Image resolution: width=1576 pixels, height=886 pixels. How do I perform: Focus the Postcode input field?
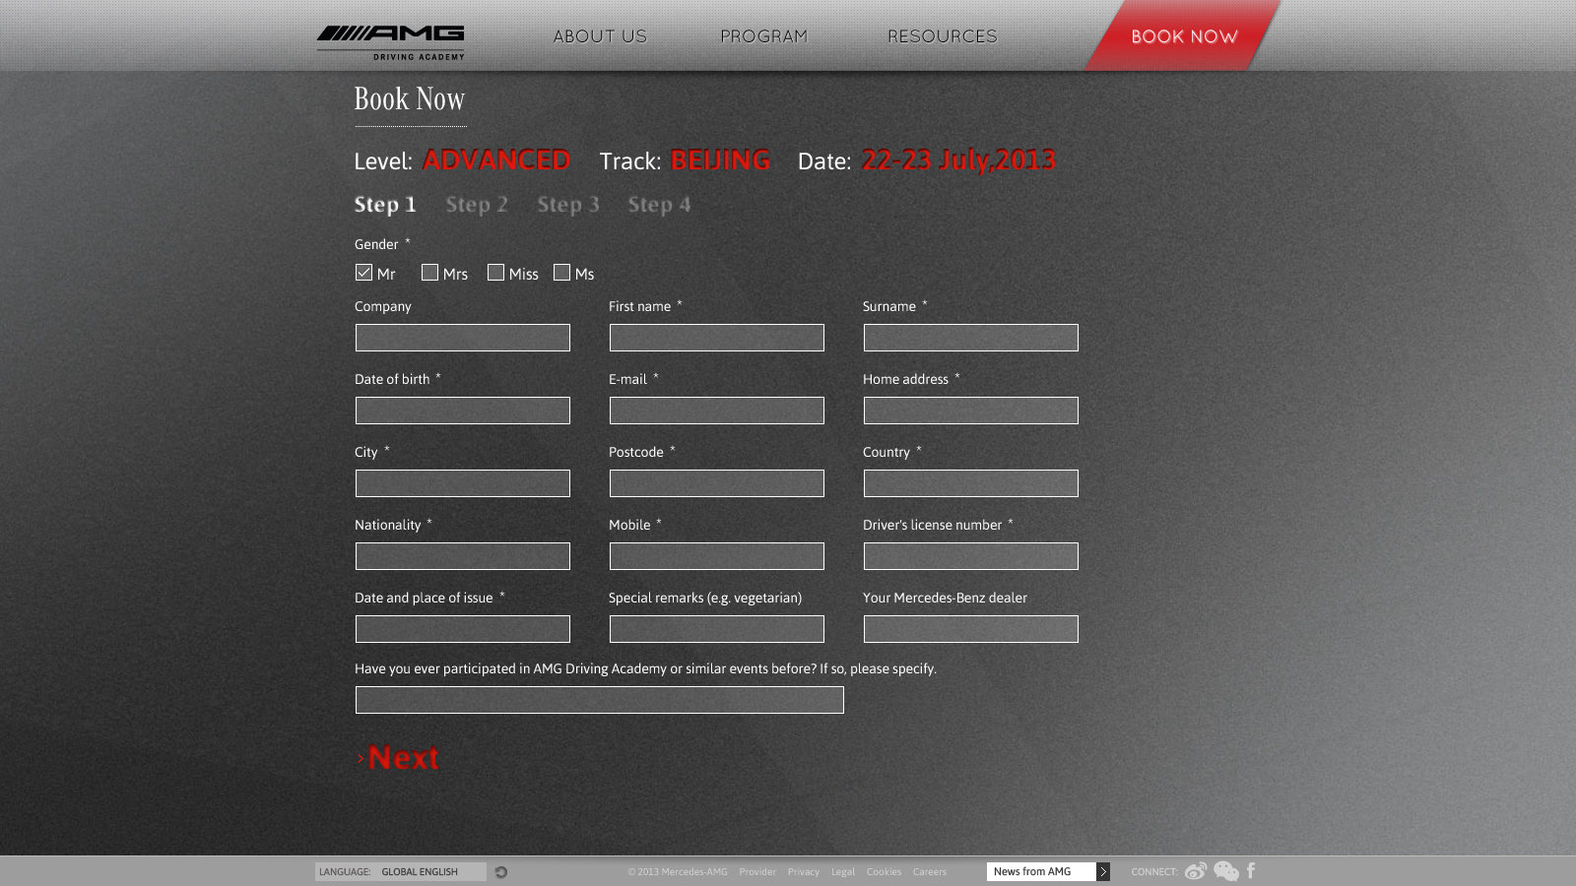pos(716,483)
